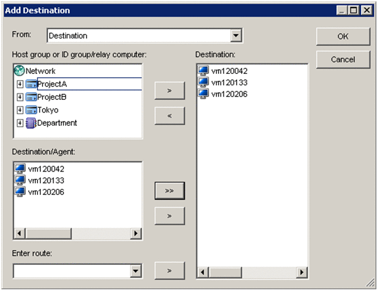Select vm120206 computer icon in Destination/Agent list
378x292 pixels.
(20, 192)
